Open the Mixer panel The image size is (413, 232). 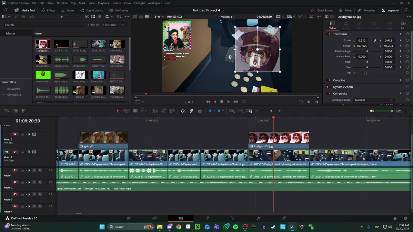click(345, 10)
